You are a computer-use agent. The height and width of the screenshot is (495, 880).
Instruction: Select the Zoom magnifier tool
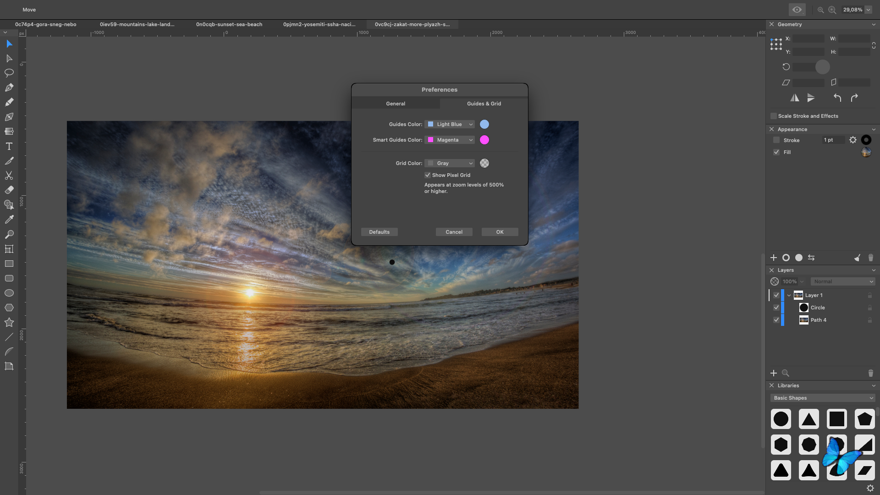click(x=9, y=234)
